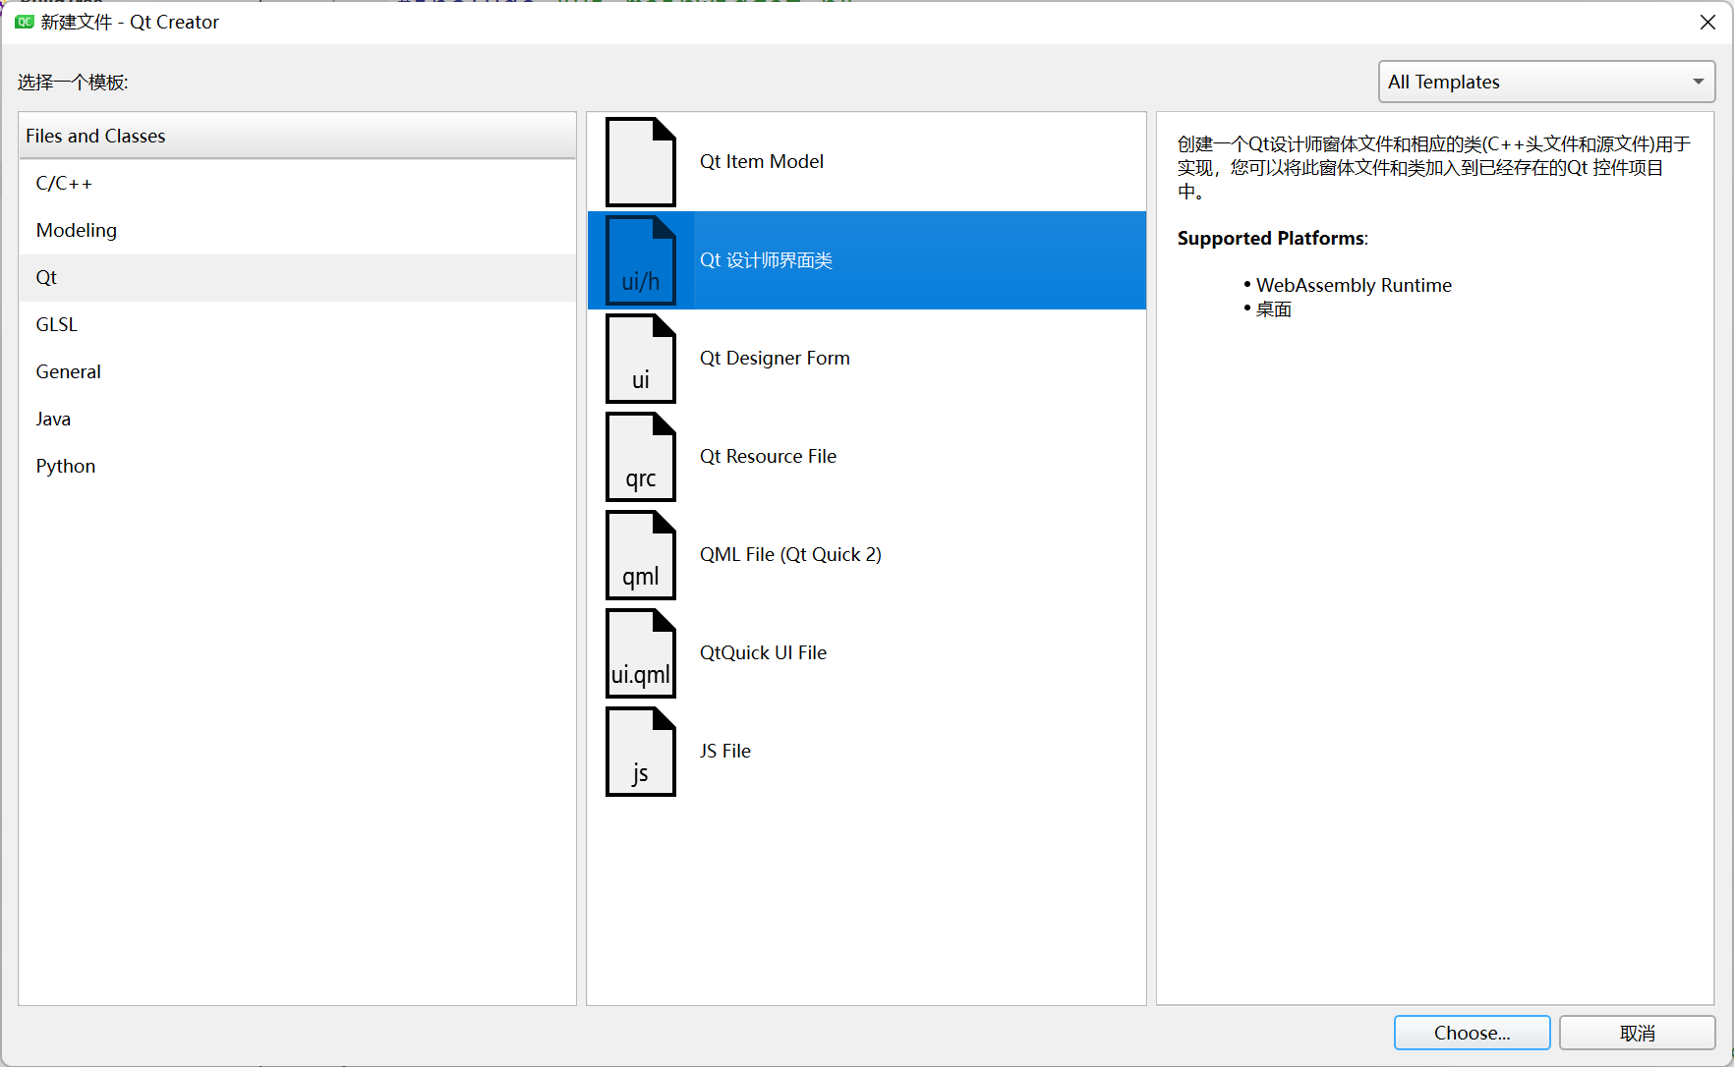Click the 桌面 platform entry
Screen dimensions: 1734x1067
(1274, 309)
